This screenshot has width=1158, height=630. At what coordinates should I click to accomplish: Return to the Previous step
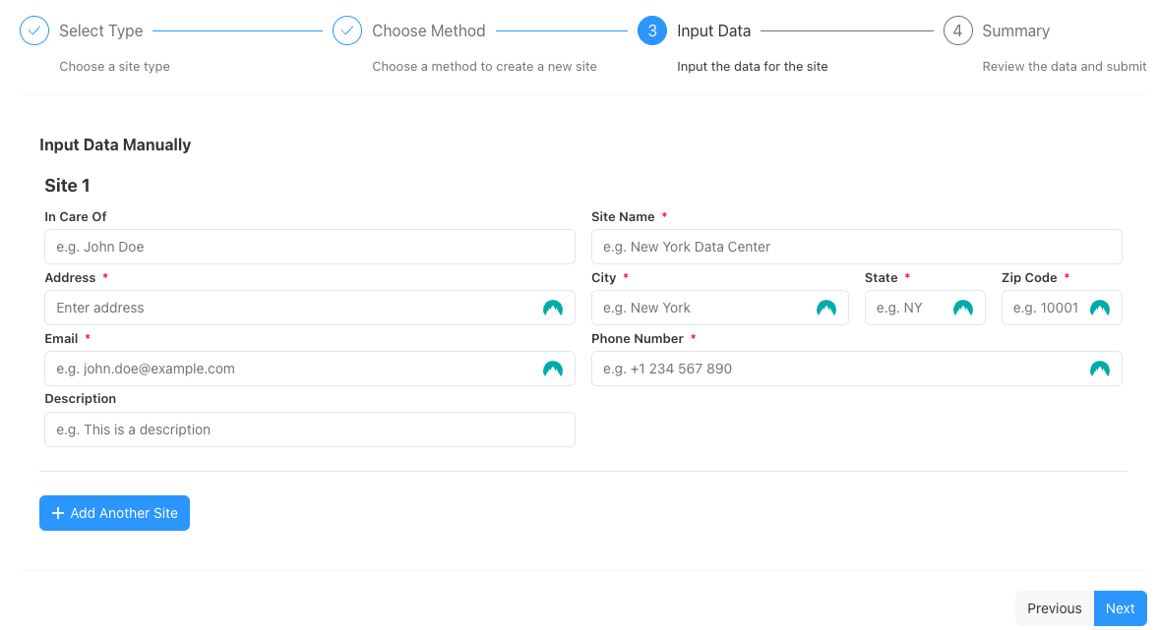coord(1054,608)
